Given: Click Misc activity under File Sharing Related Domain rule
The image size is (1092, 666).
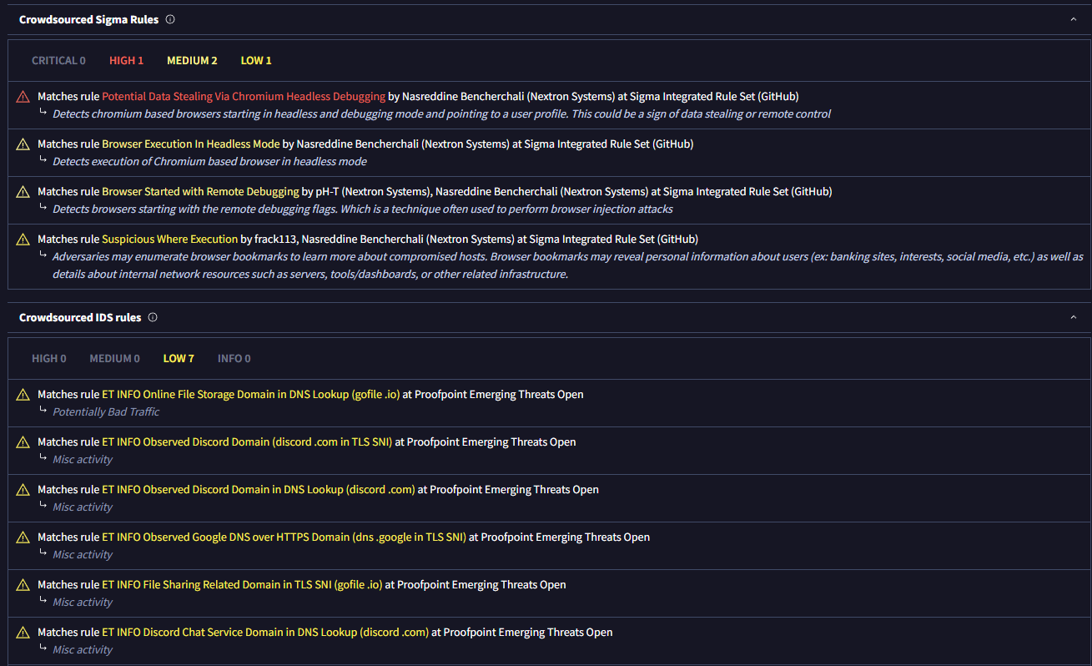Looking at the screenshot, I should click(x=83, y=603).
